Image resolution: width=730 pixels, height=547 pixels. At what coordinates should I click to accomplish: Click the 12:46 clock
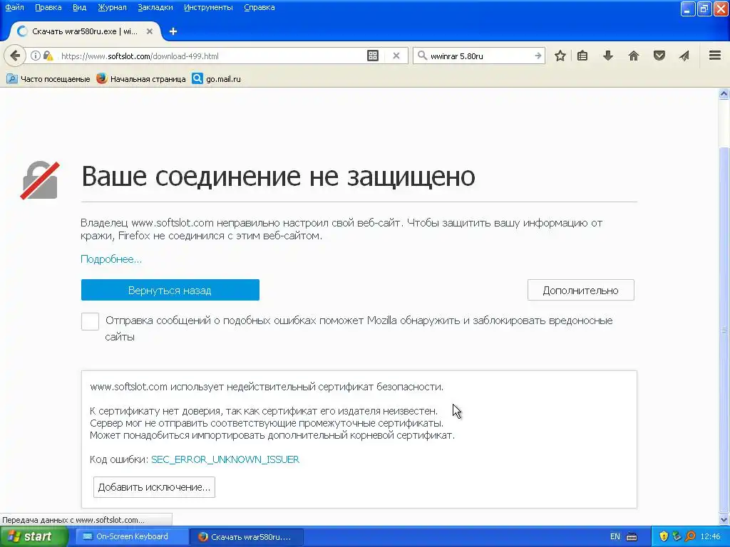coord(710,537)
